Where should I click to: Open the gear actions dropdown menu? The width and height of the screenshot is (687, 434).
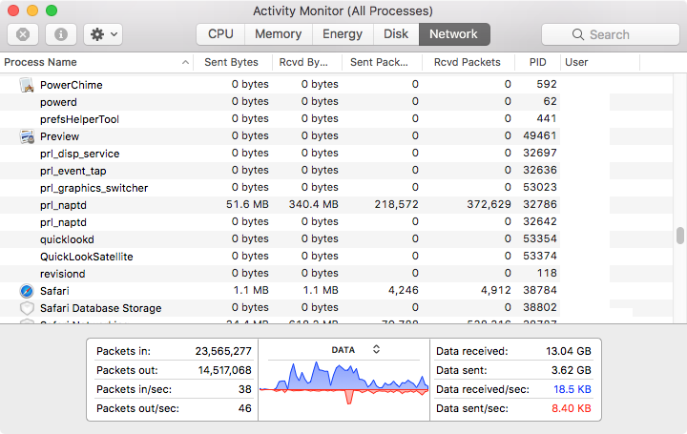[102, 34]
